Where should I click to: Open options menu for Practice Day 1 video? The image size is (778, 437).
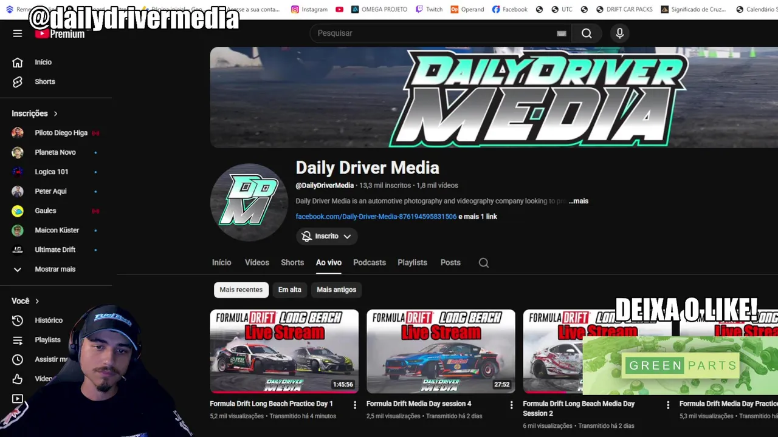click(x=355, y=405)
